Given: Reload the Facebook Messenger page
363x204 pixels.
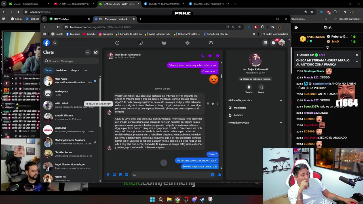Looking at the screenshot, I should click(x=58, y=27).
